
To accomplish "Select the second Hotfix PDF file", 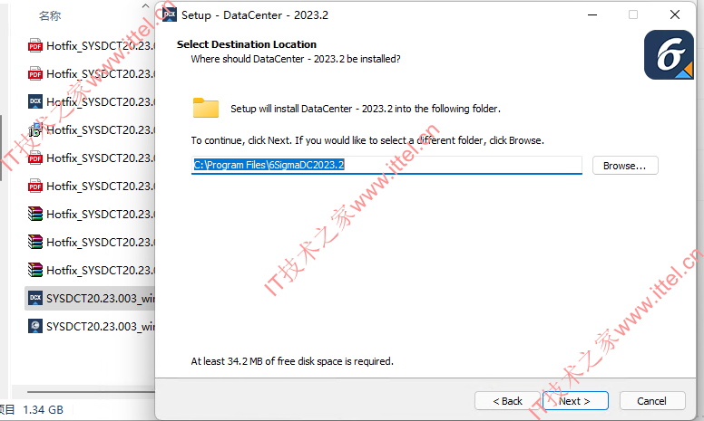I will pyautogui.click(x=92, y=74).
